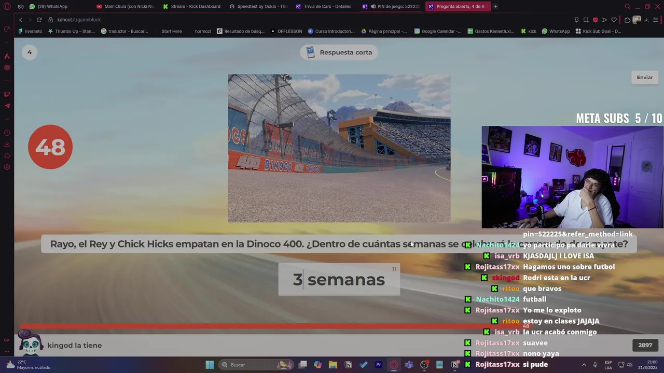The width and height of the screenshot is (664, 373).
Task: Click the ad blocker shield icon
Action: pyautogui.click(x=595, y=20)
